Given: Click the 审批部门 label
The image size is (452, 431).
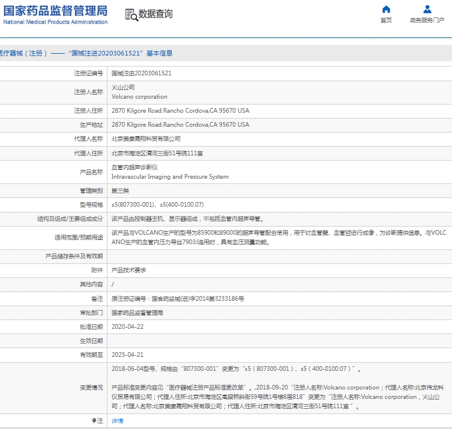Looking at the screenshot, I should point(91,313).
